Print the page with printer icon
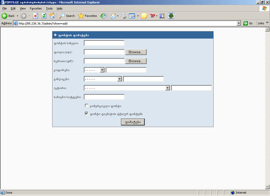270x196 pixels. coord(124,16)
